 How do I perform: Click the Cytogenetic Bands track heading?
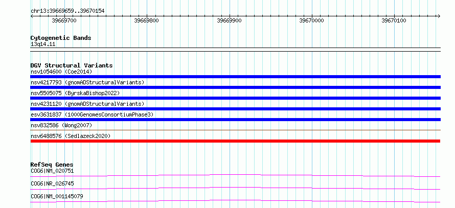(61, 38)
